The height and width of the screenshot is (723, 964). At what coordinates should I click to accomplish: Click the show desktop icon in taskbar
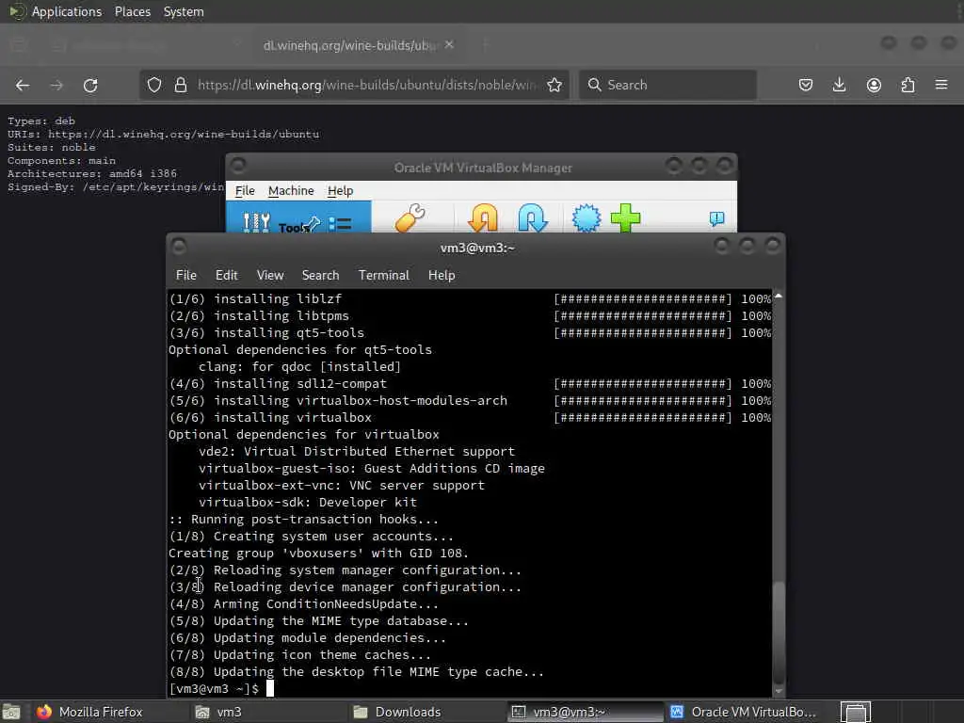click(x=11, y=713)
